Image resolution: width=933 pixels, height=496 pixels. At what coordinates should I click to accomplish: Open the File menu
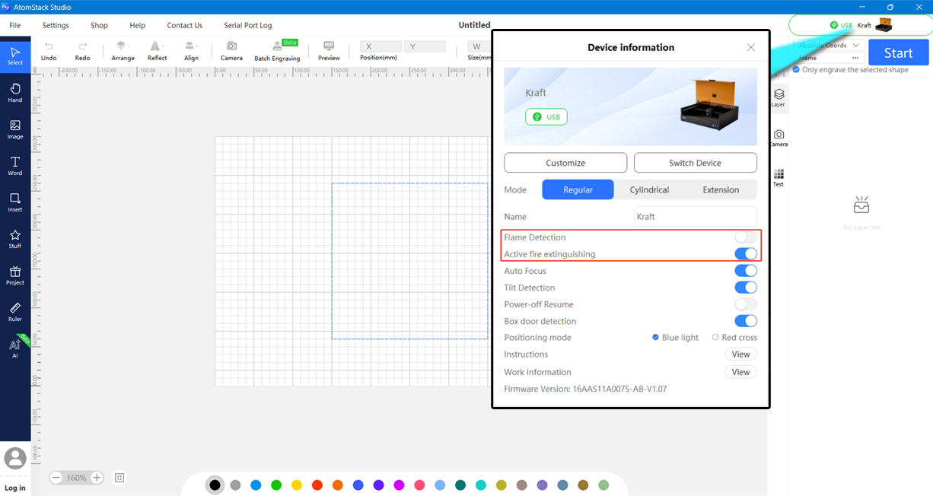point(15,25)
